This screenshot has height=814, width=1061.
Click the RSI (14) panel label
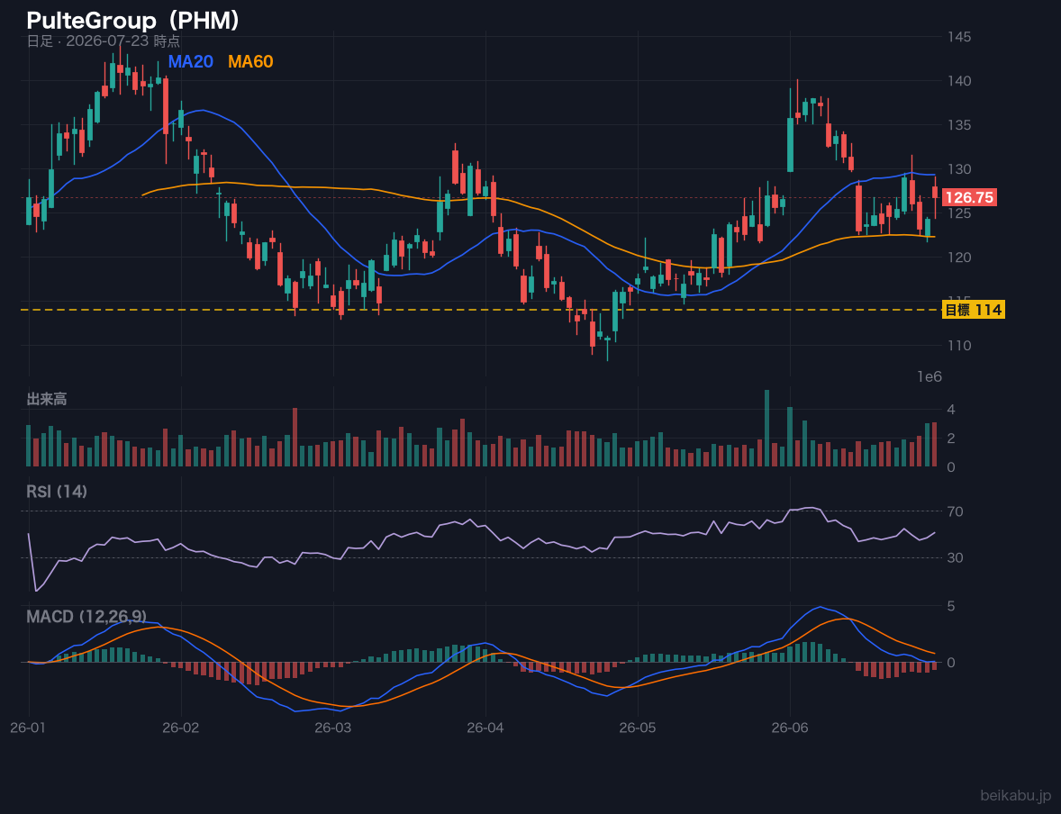[x=57, y=492]
